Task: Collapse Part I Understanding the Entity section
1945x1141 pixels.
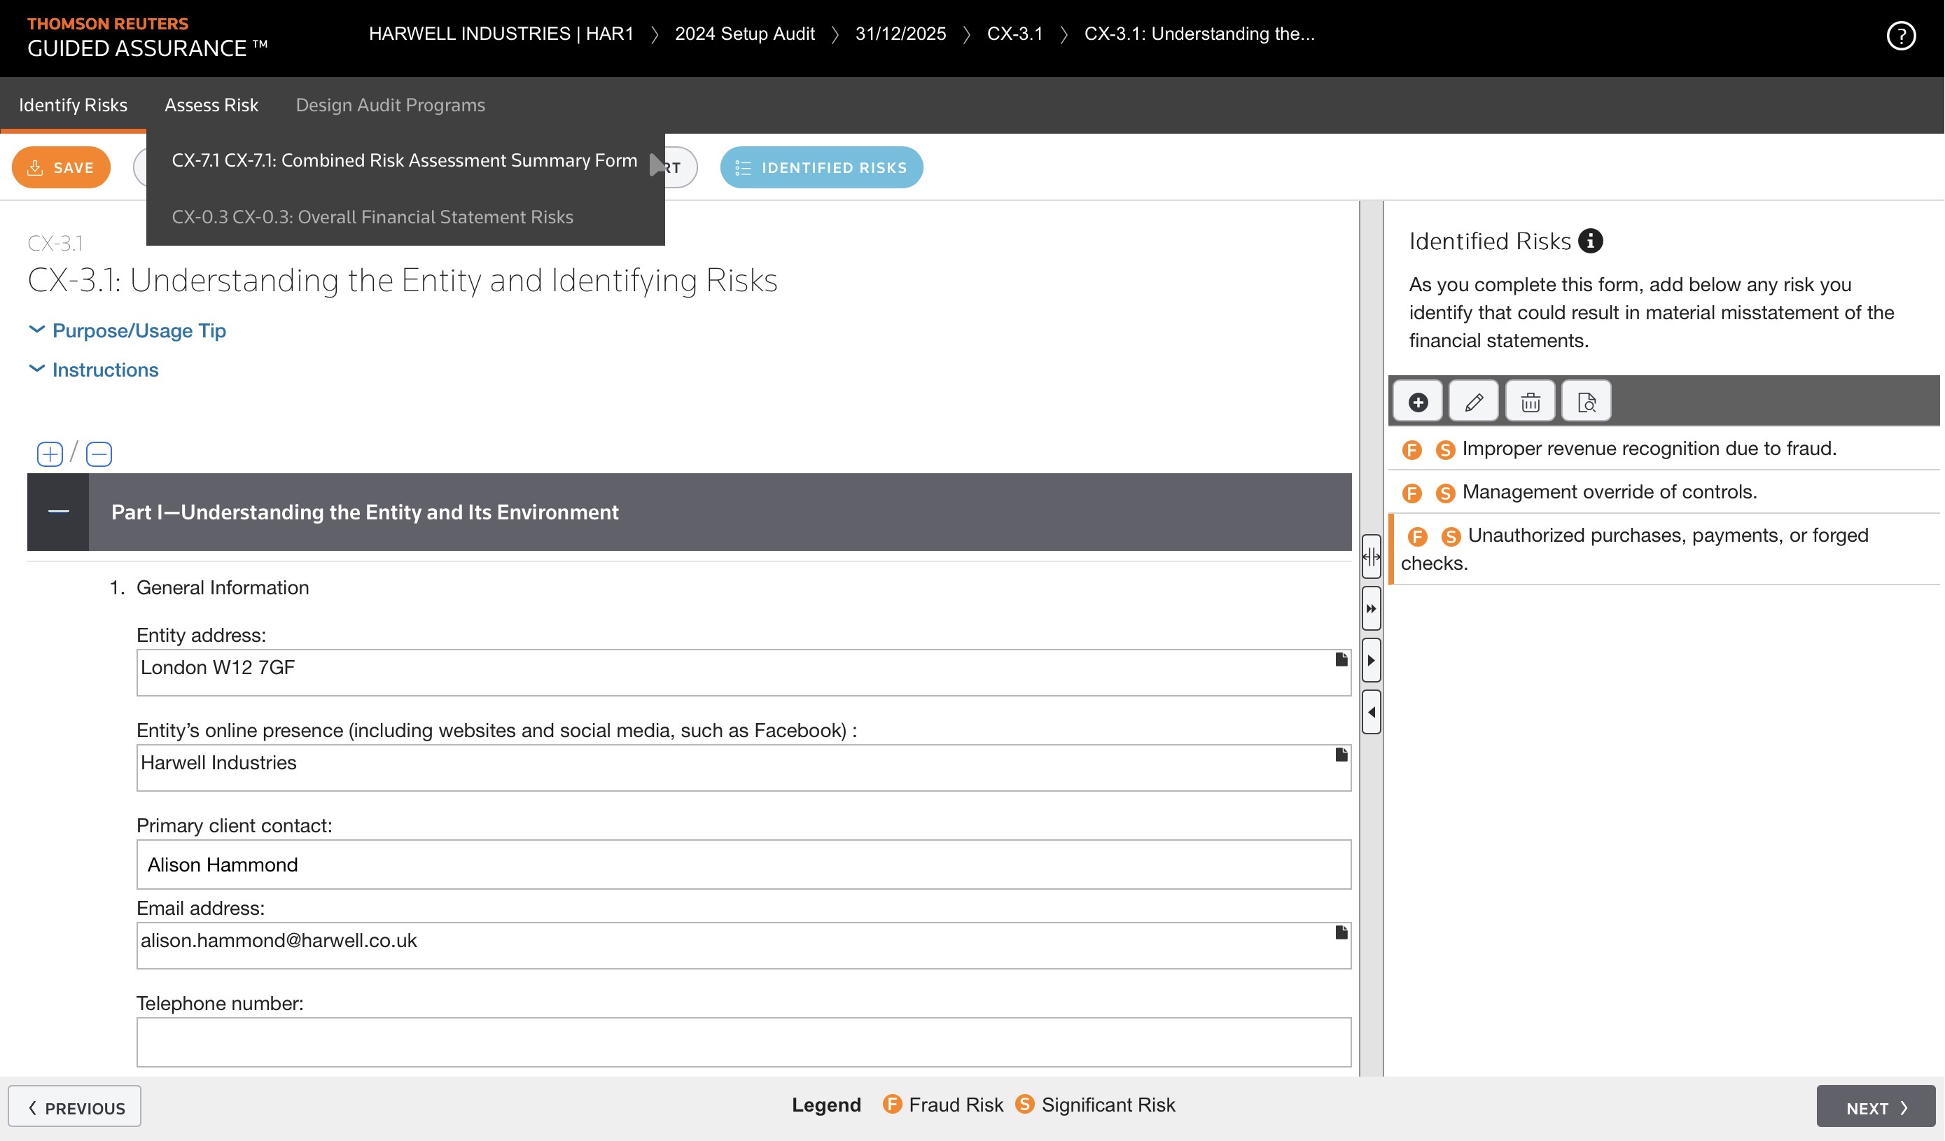Action: pyautogui.click(x=58, y=512)
